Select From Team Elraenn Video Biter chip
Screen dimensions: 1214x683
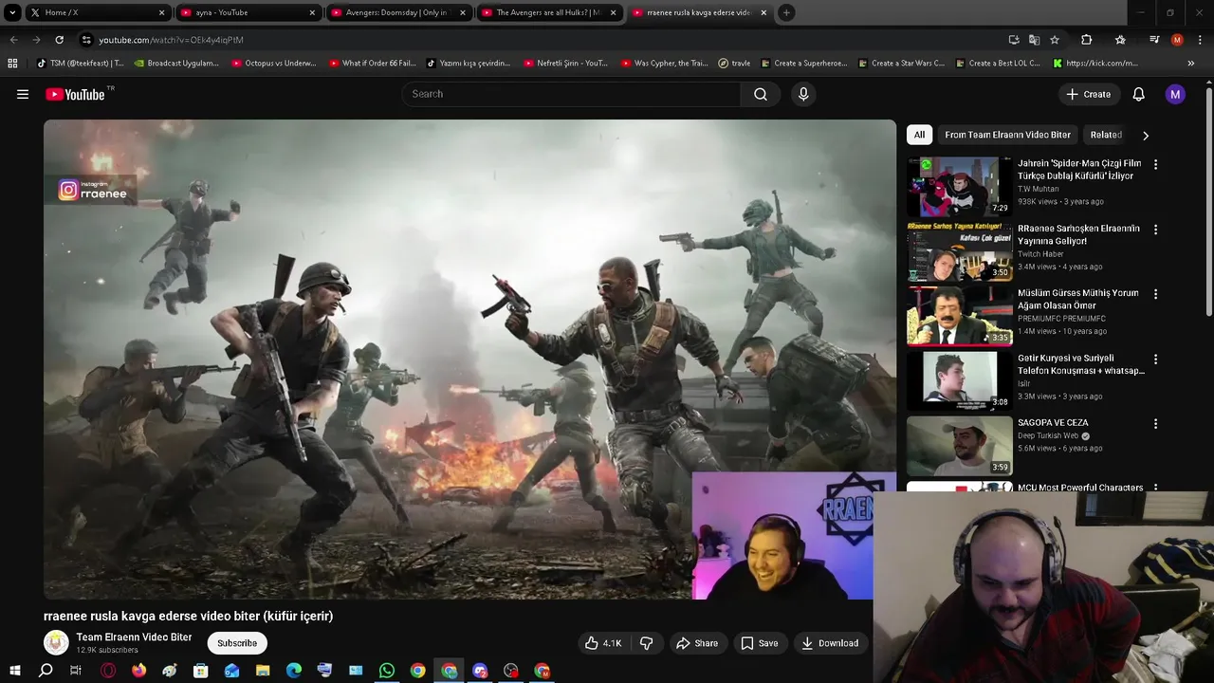click(1007, 135)
